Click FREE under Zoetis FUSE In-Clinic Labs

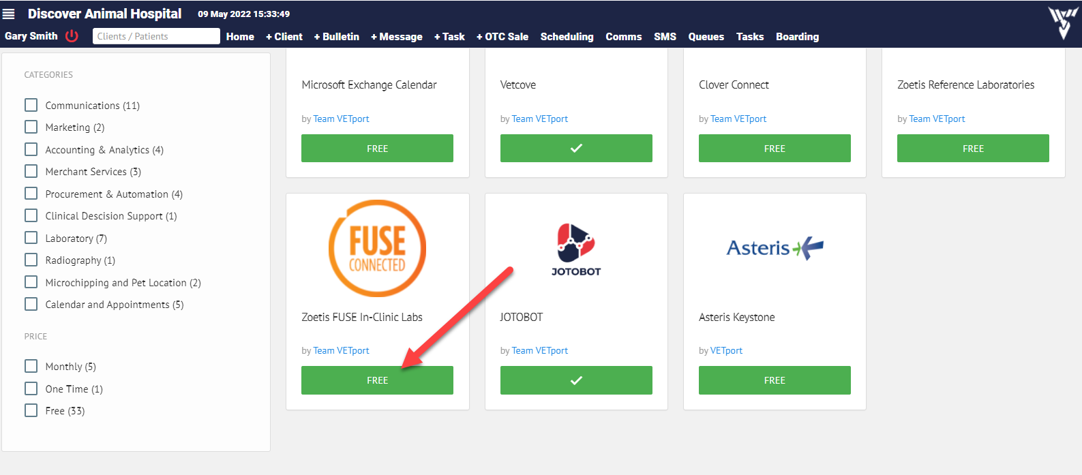[377, 380]
